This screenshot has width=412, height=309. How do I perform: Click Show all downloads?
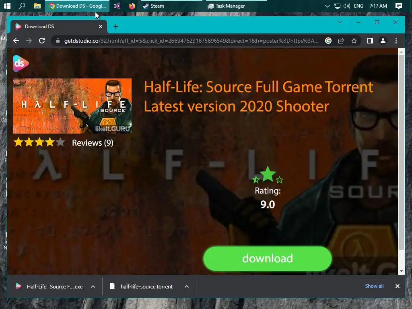coord(374,286)
